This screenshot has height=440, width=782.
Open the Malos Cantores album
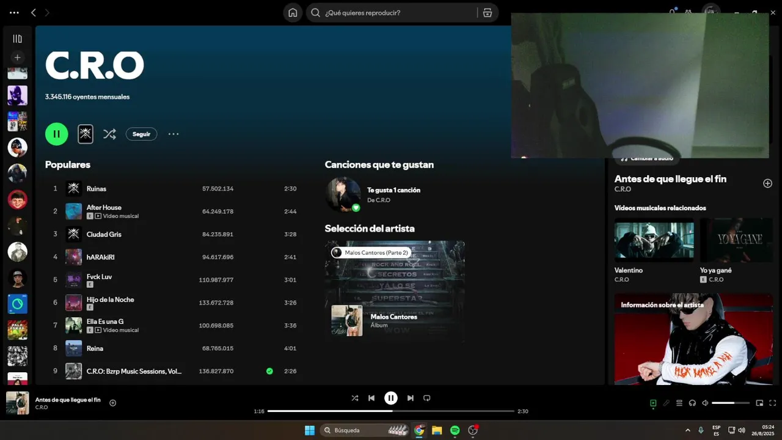click(393, 317)
